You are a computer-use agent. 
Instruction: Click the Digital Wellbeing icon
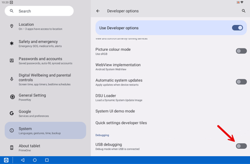tap(12, 79)
